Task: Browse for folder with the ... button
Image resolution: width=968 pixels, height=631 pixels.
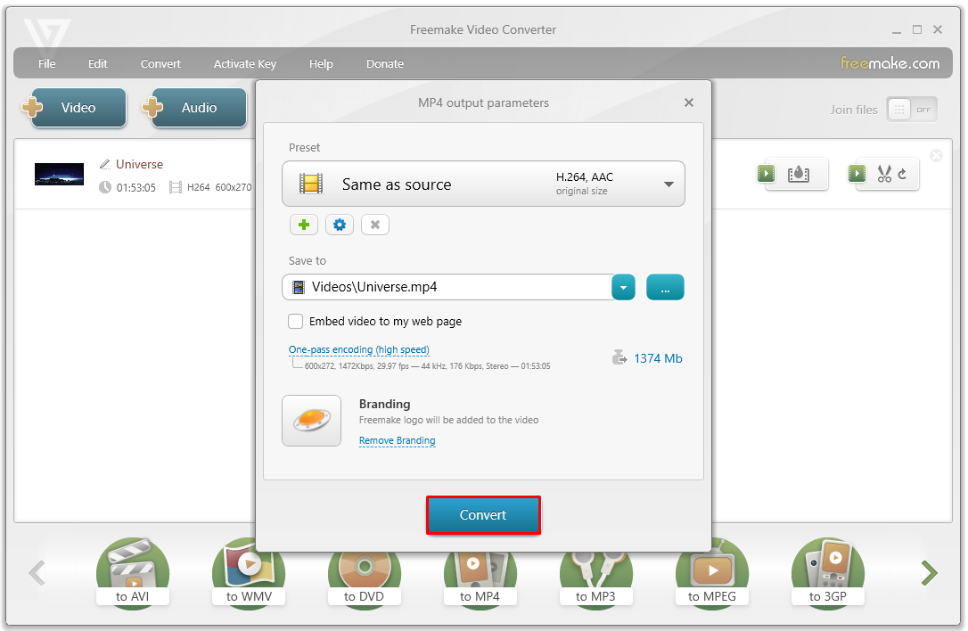Action: (665, 287)
